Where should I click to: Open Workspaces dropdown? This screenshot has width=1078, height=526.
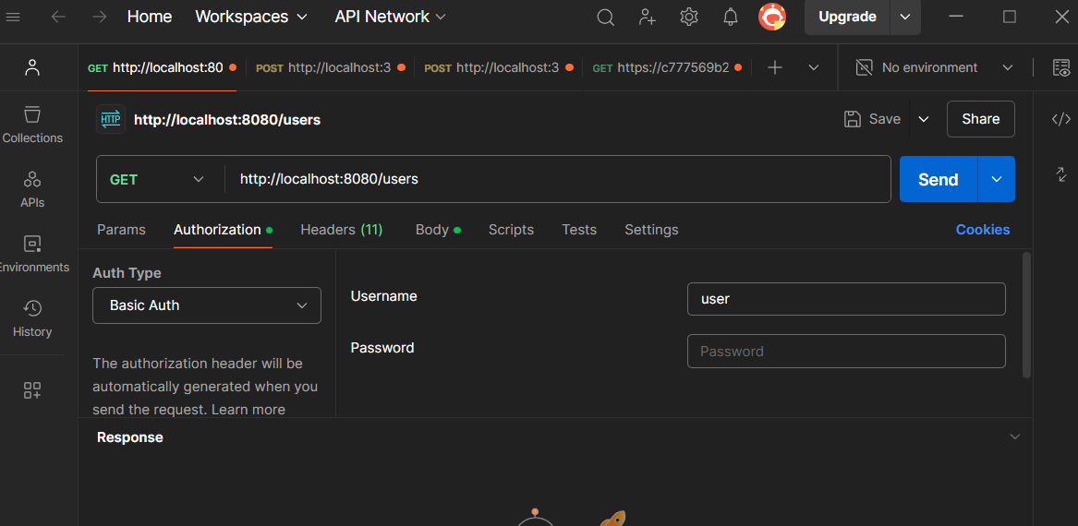click(x=251, y=17)
